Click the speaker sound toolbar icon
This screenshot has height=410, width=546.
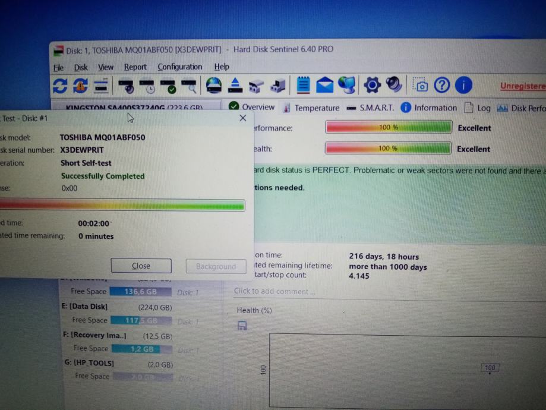[x=394, y=84]
